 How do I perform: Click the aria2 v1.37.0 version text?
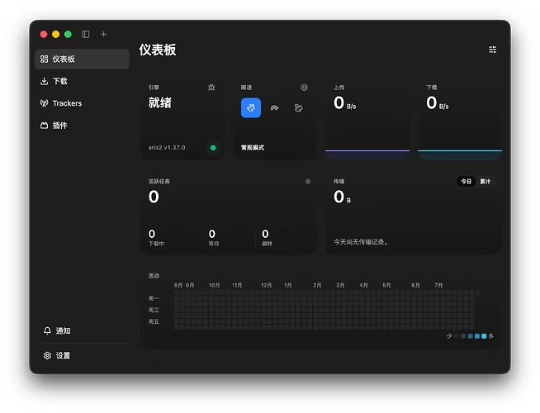(x=167, y=147)
